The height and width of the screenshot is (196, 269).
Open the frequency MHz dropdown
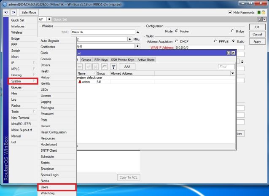[130, 39]
